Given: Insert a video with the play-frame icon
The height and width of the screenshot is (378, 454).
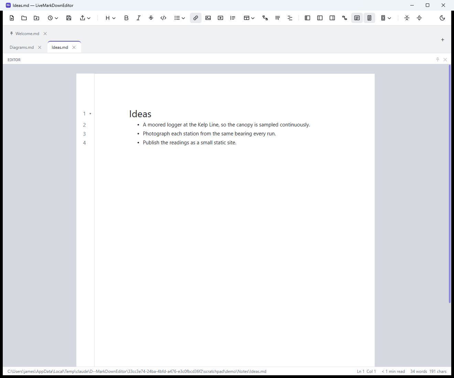Looking at the screenshot, I should (220, 18).
